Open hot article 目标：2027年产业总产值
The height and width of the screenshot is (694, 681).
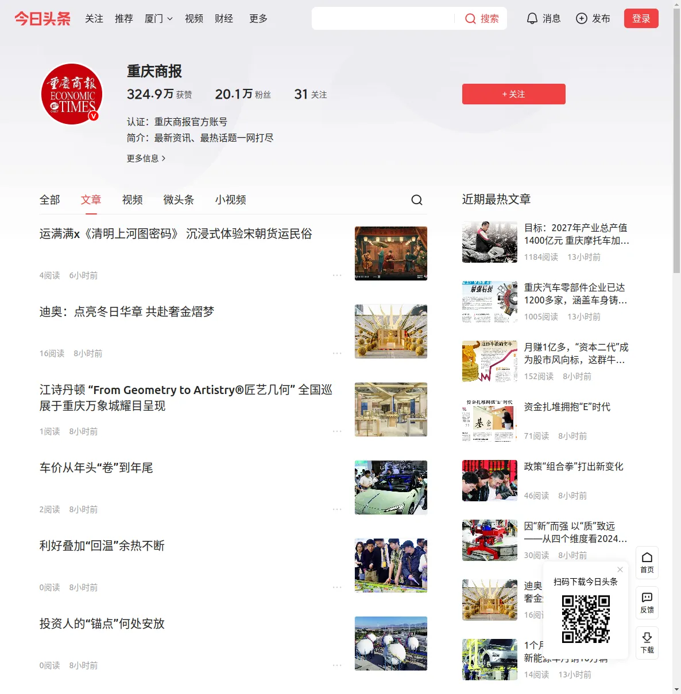click(576, 234)
